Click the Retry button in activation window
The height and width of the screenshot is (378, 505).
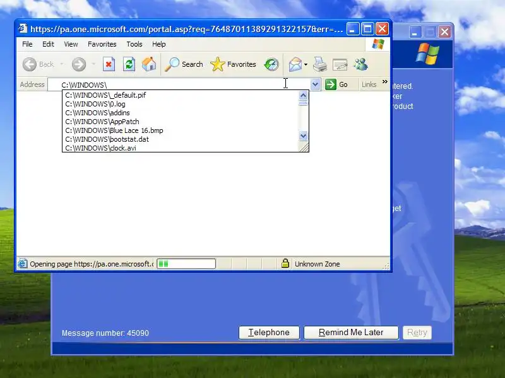[x=417, y=333]
